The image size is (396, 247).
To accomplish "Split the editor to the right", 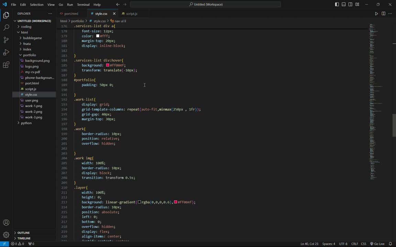I will pyautogui.click(x=383, y=14).
